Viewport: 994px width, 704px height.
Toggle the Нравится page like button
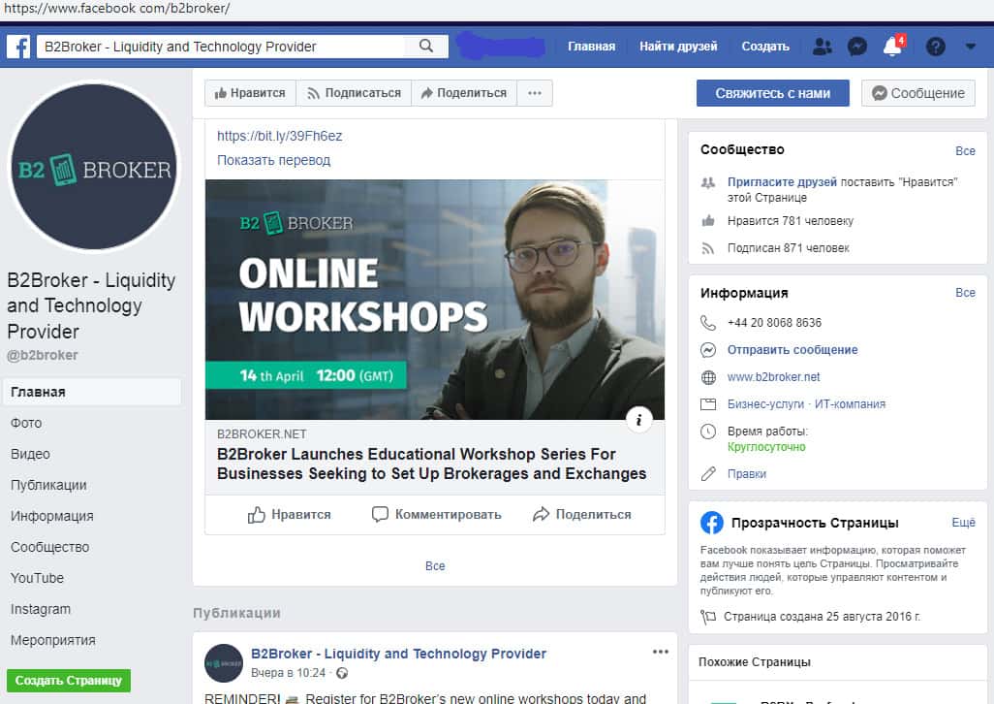pyautogui.click(x=250, y=93)
